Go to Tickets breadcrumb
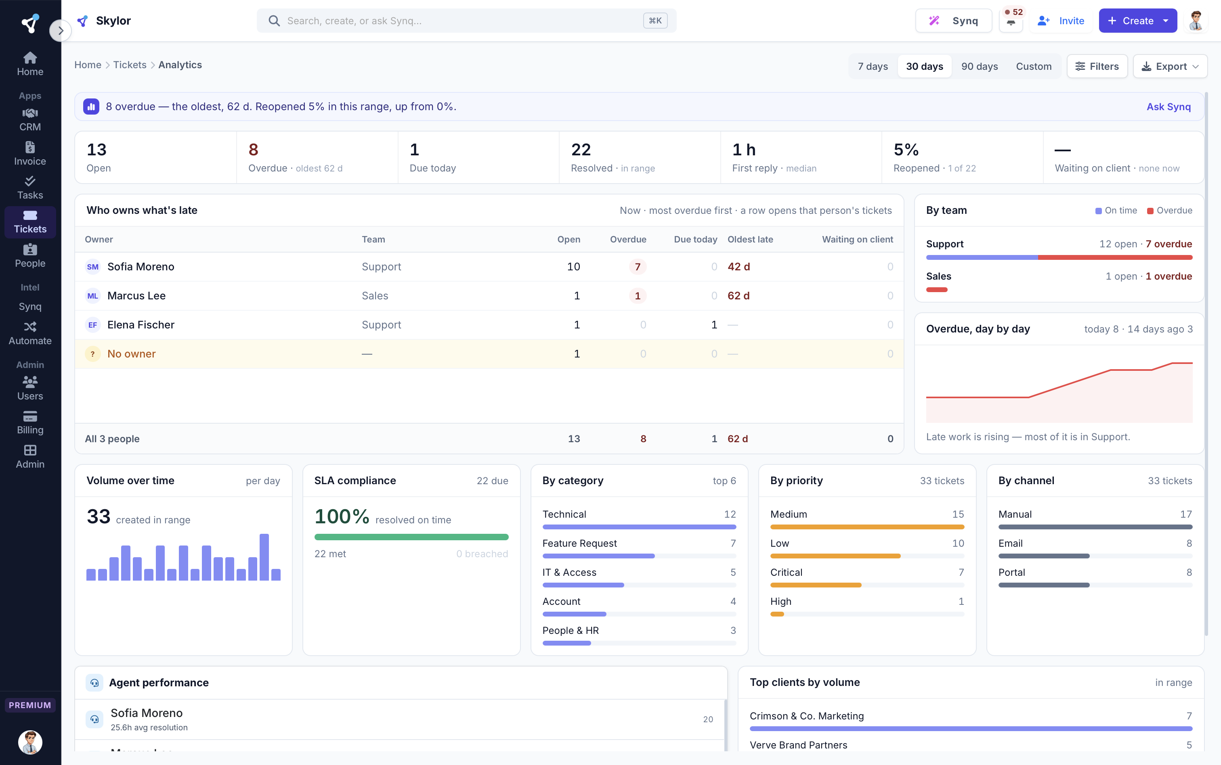The image size is (1221, 765). (x=130, y=65)
